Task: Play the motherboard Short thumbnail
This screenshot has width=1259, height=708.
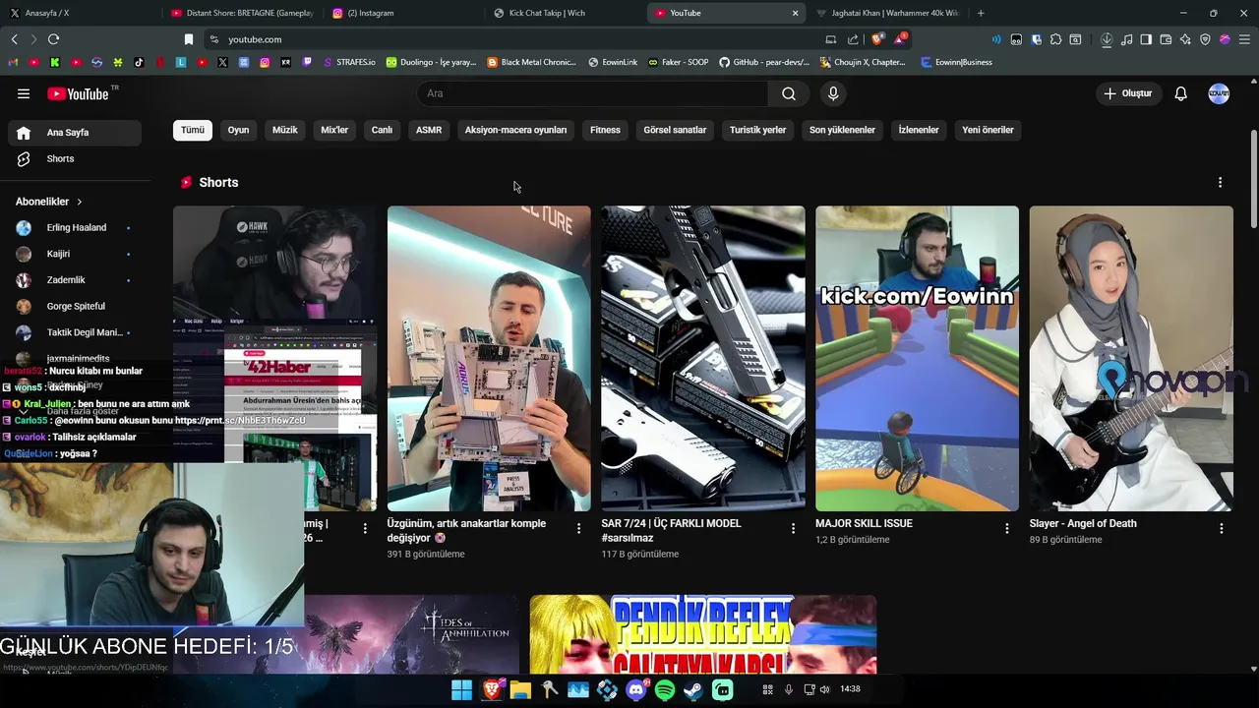Action: (x=489, y=358)
